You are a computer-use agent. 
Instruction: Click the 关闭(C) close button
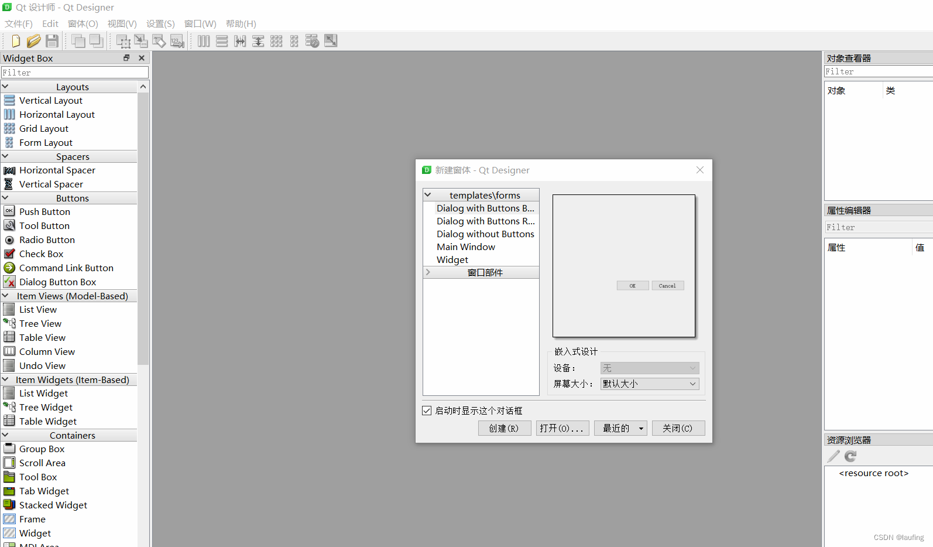[678, 428]
